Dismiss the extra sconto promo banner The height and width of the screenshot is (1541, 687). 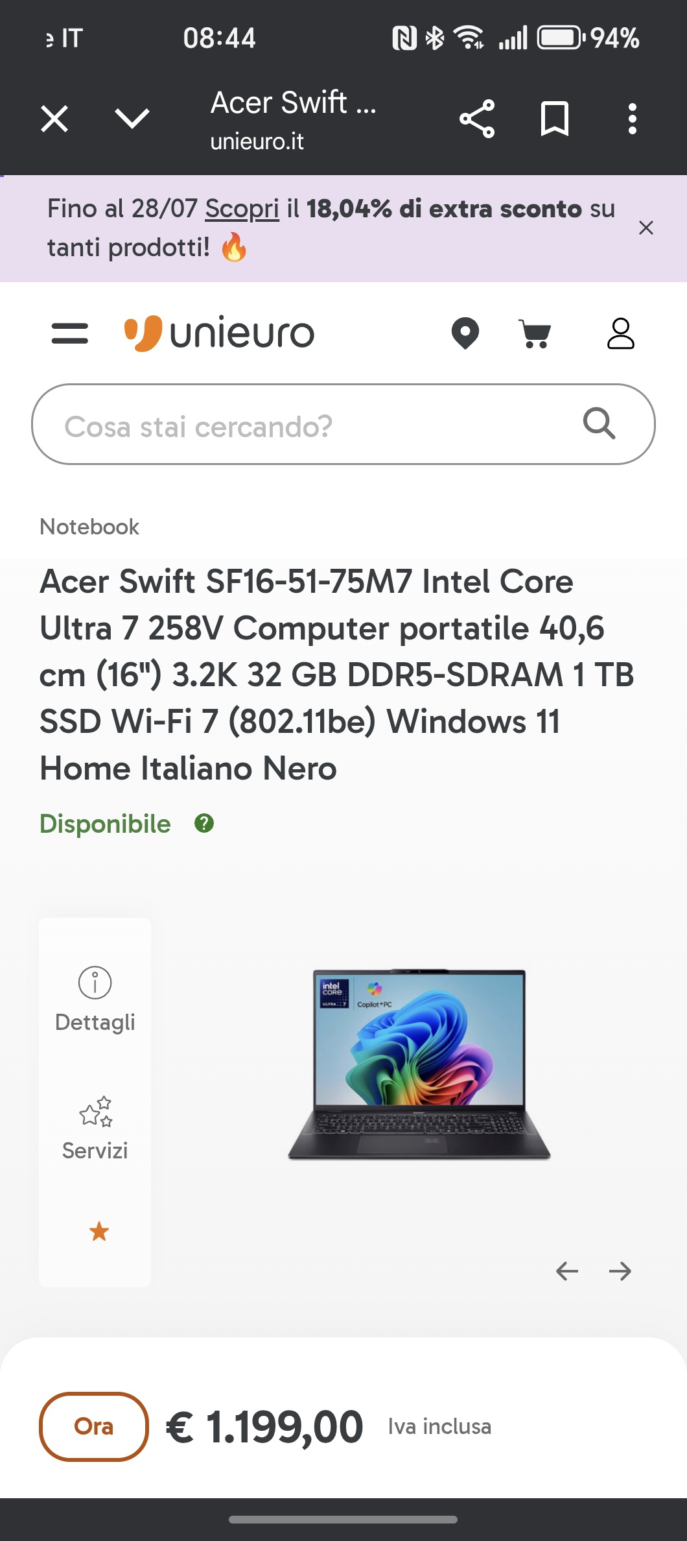[x=646, y=228]
